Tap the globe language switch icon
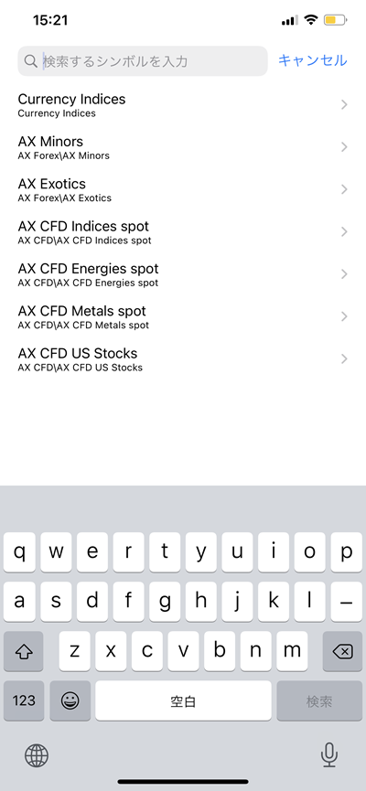 click(x=37, y=755)
